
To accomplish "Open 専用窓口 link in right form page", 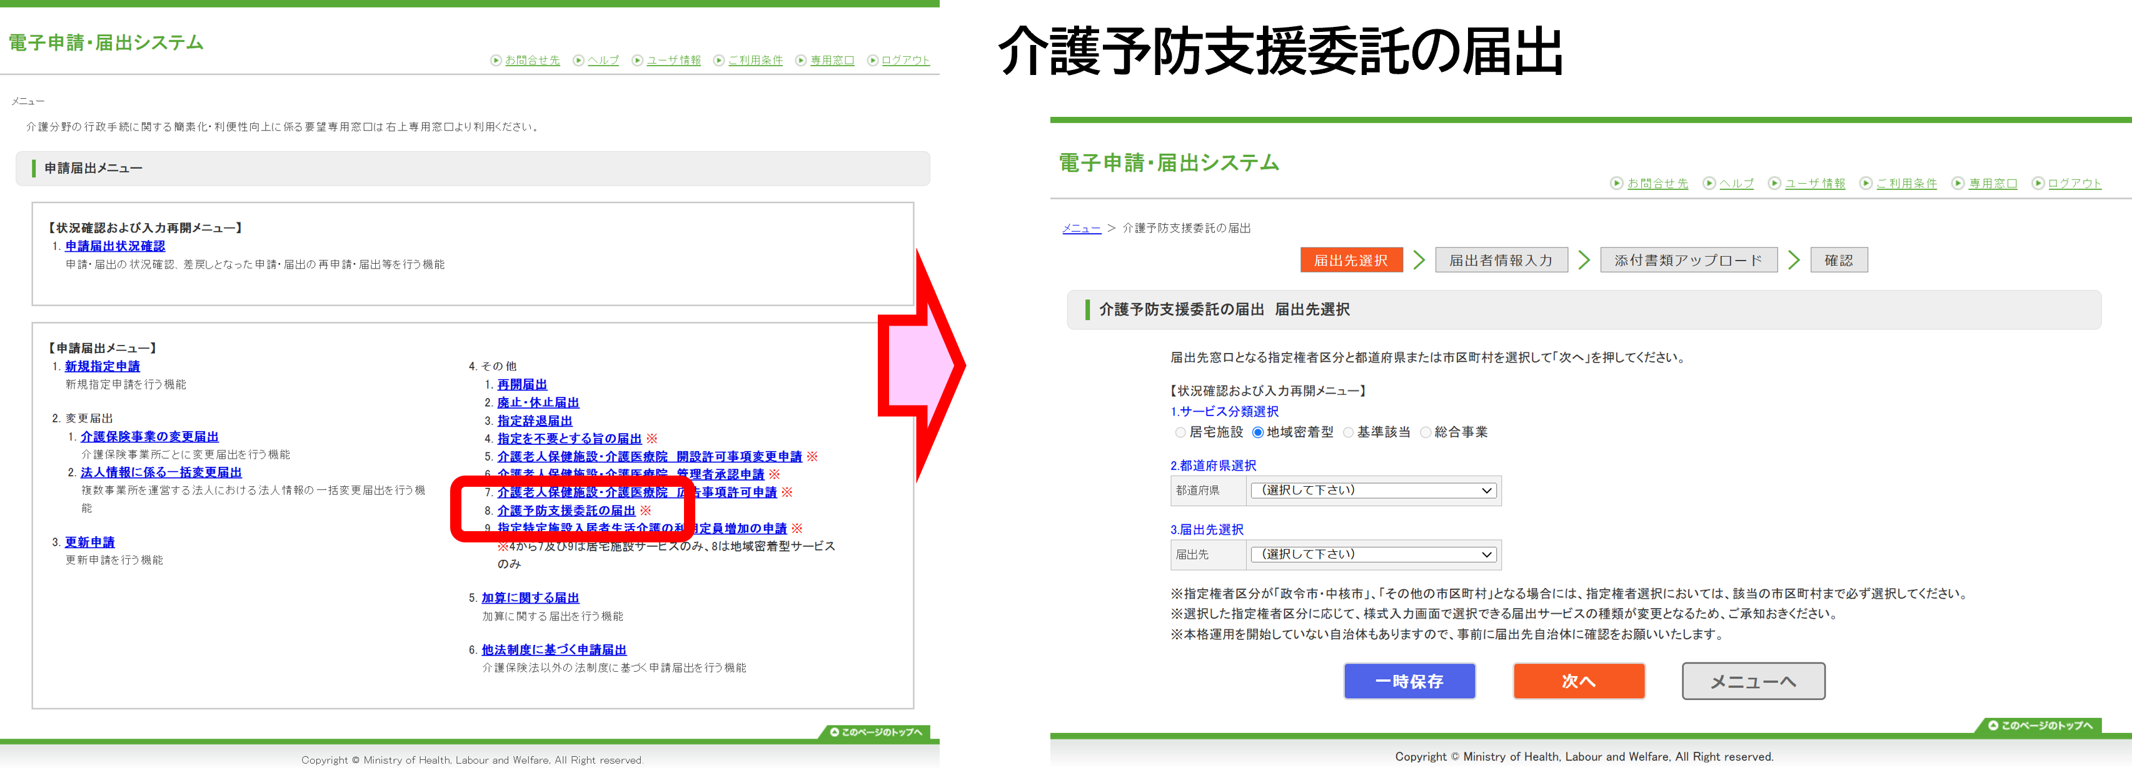I will pos(1993,184).
